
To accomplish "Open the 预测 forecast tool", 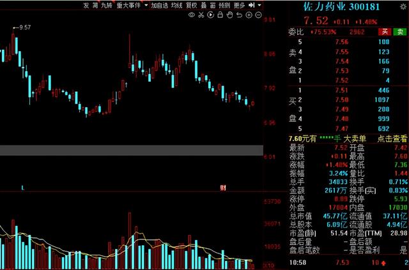I will click(x=224, y=5).
